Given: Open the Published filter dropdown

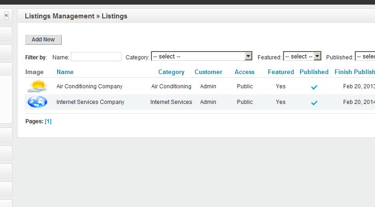Looking at the screenshot, I should [x=365, y=56].
